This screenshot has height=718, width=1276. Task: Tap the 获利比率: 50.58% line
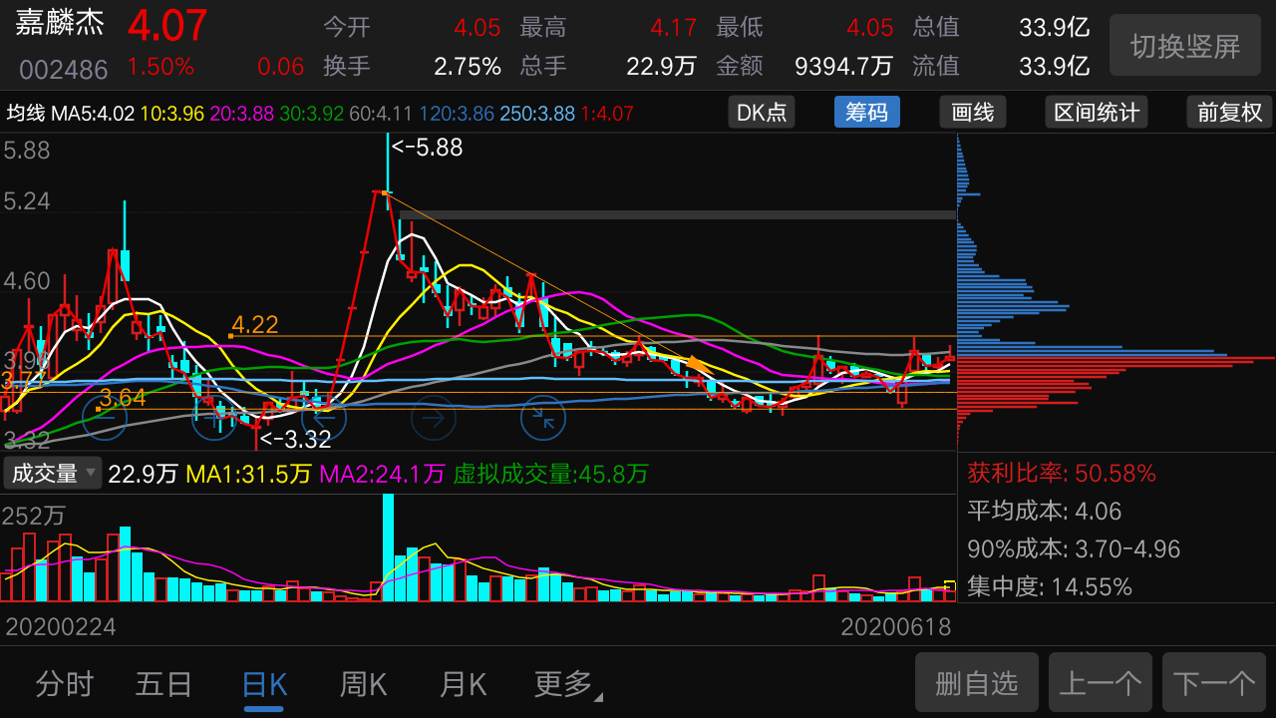[x=1062, y=473]
